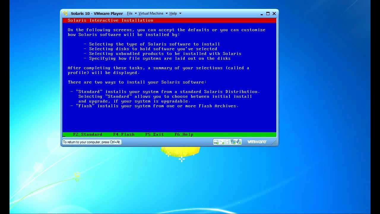Maximize the VMware Player window
The width and height of the screenshot is (380, 214).
268,13
